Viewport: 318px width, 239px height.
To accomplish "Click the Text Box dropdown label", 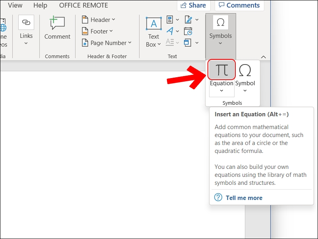I will tap(153, 41).
